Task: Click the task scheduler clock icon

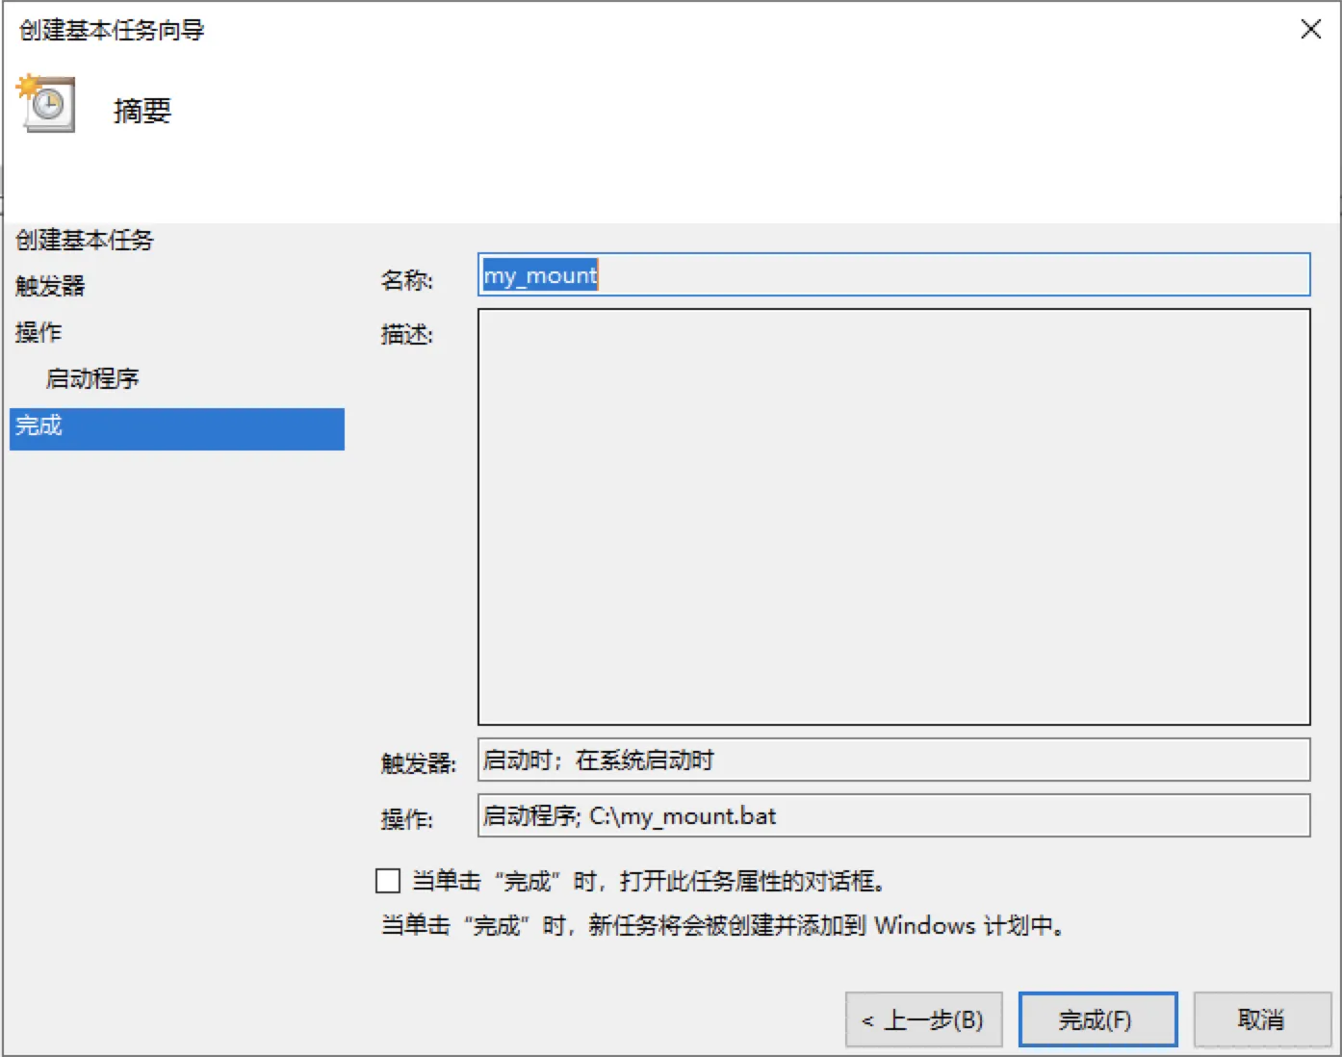Action: (45, 103)
